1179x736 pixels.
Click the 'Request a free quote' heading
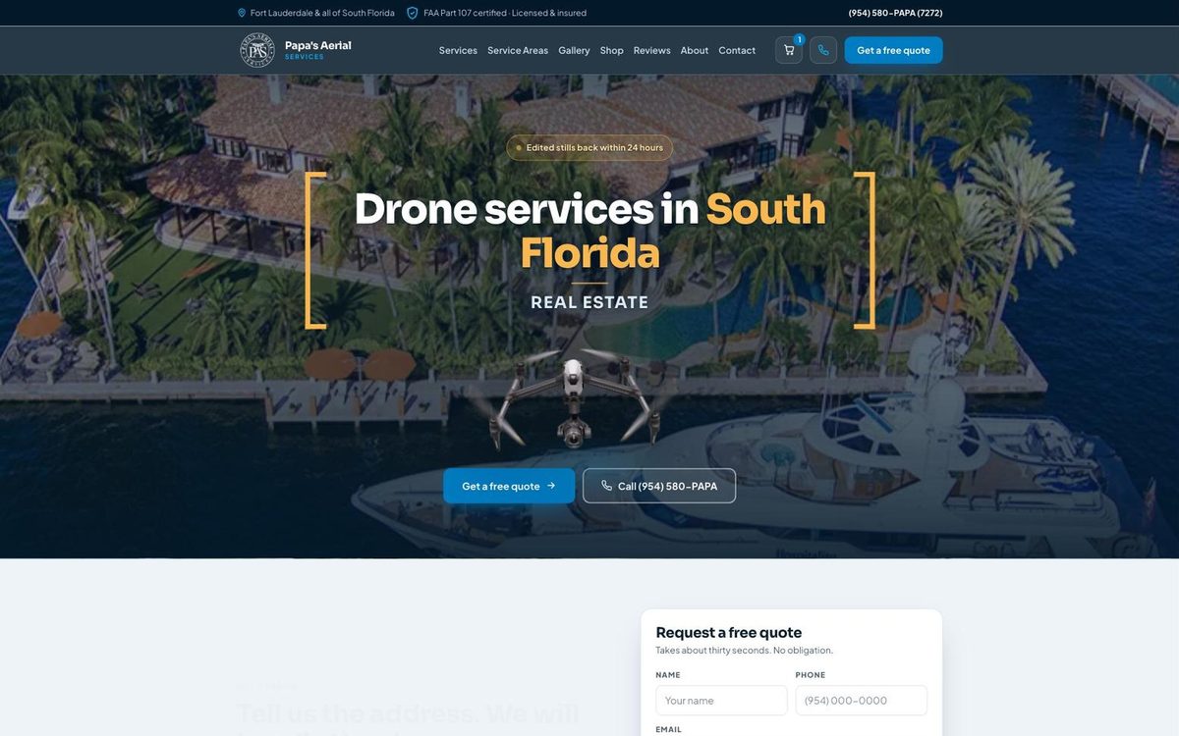729,632
